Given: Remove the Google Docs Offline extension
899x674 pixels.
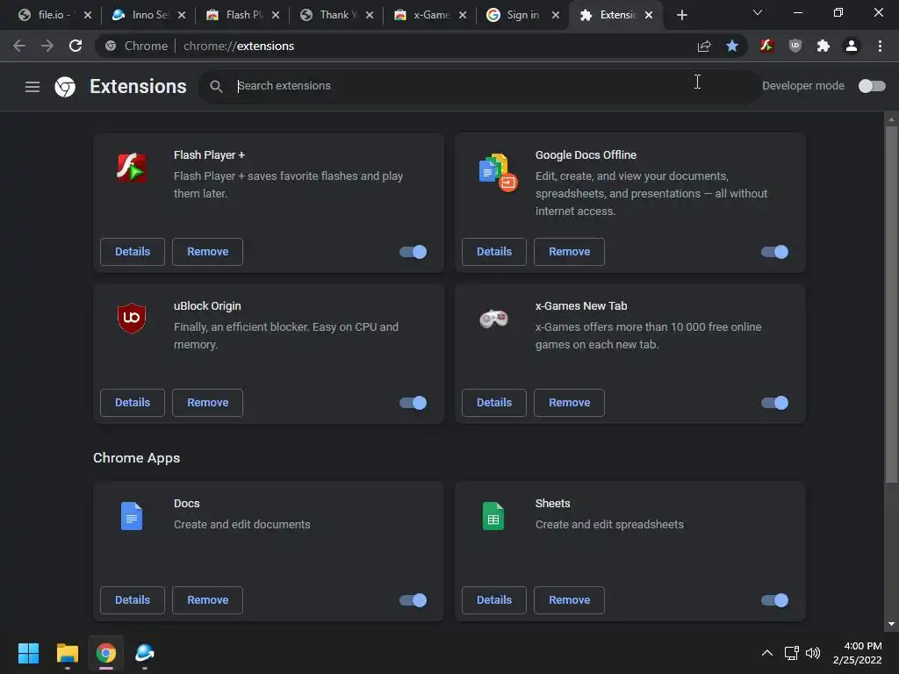Looking at the screenshot, I should click(569, 252).
